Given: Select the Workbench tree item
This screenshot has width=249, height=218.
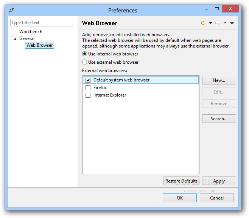Looking at the screenshot, I should coord(31,32).
